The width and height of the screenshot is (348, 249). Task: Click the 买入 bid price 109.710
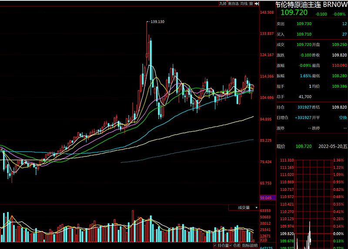point(304,34)
